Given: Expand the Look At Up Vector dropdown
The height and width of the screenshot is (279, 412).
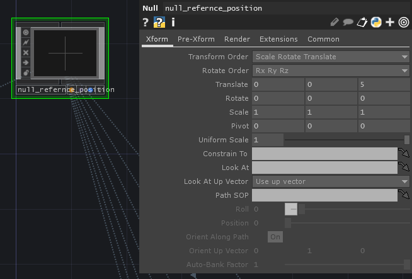Looking at the screenshot, I should coord(331,181).
